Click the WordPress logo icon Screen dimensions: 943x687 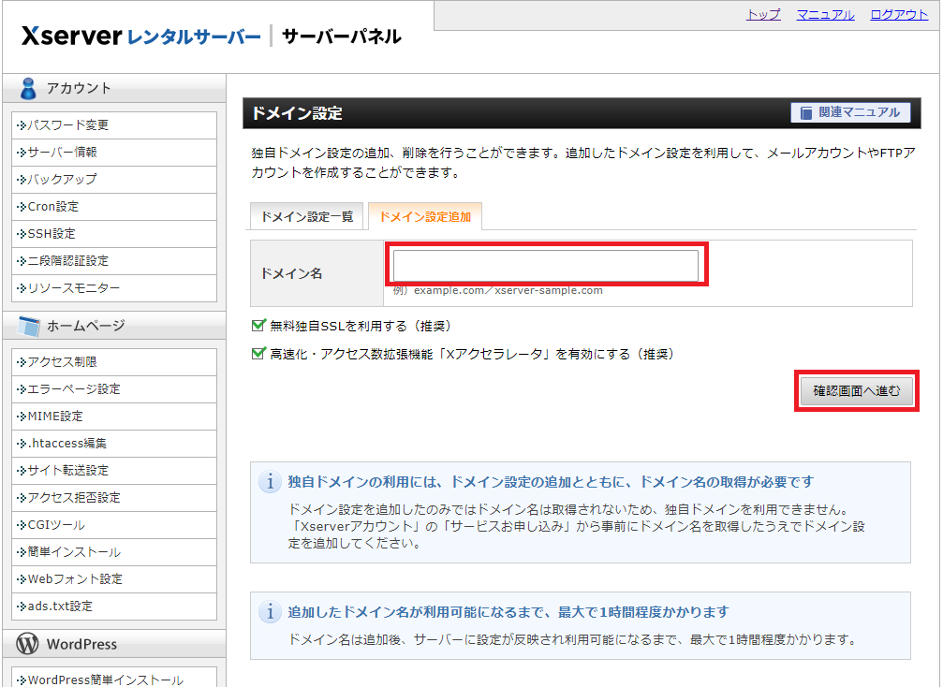click(28, 644)
